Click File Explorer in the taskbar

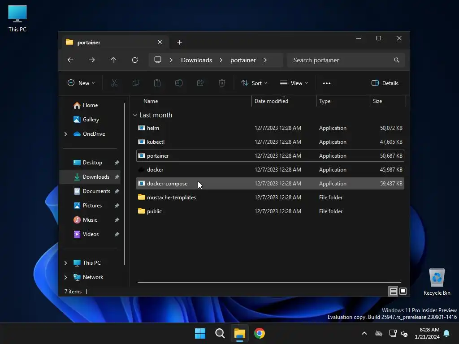click(x=239, y=333)
